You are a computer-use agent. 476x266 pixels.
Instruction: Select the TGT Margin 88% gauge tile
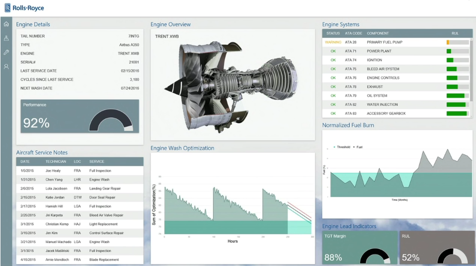coord(359,247)
